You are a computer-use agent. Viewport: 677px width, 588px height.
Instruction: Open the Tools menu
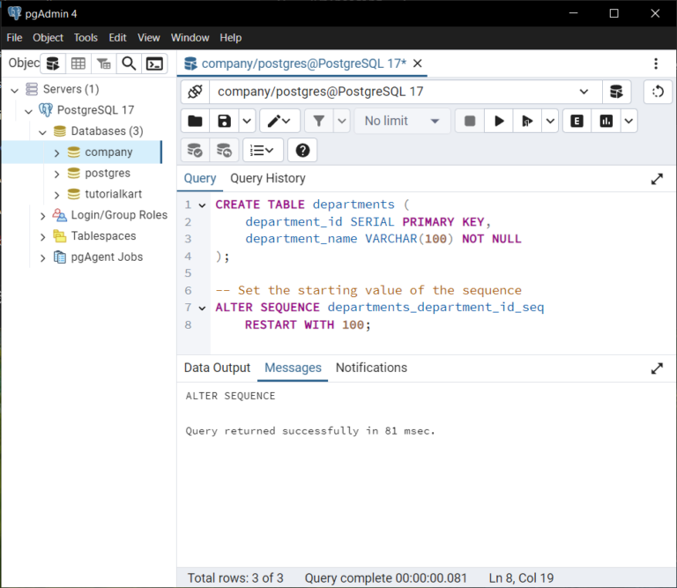point(86,38)
